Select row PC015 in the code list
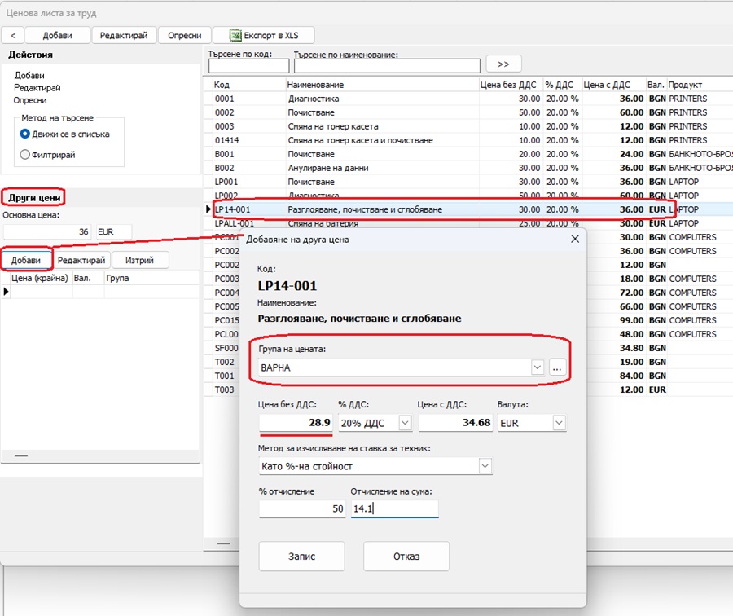 click(x=226, y=320)
